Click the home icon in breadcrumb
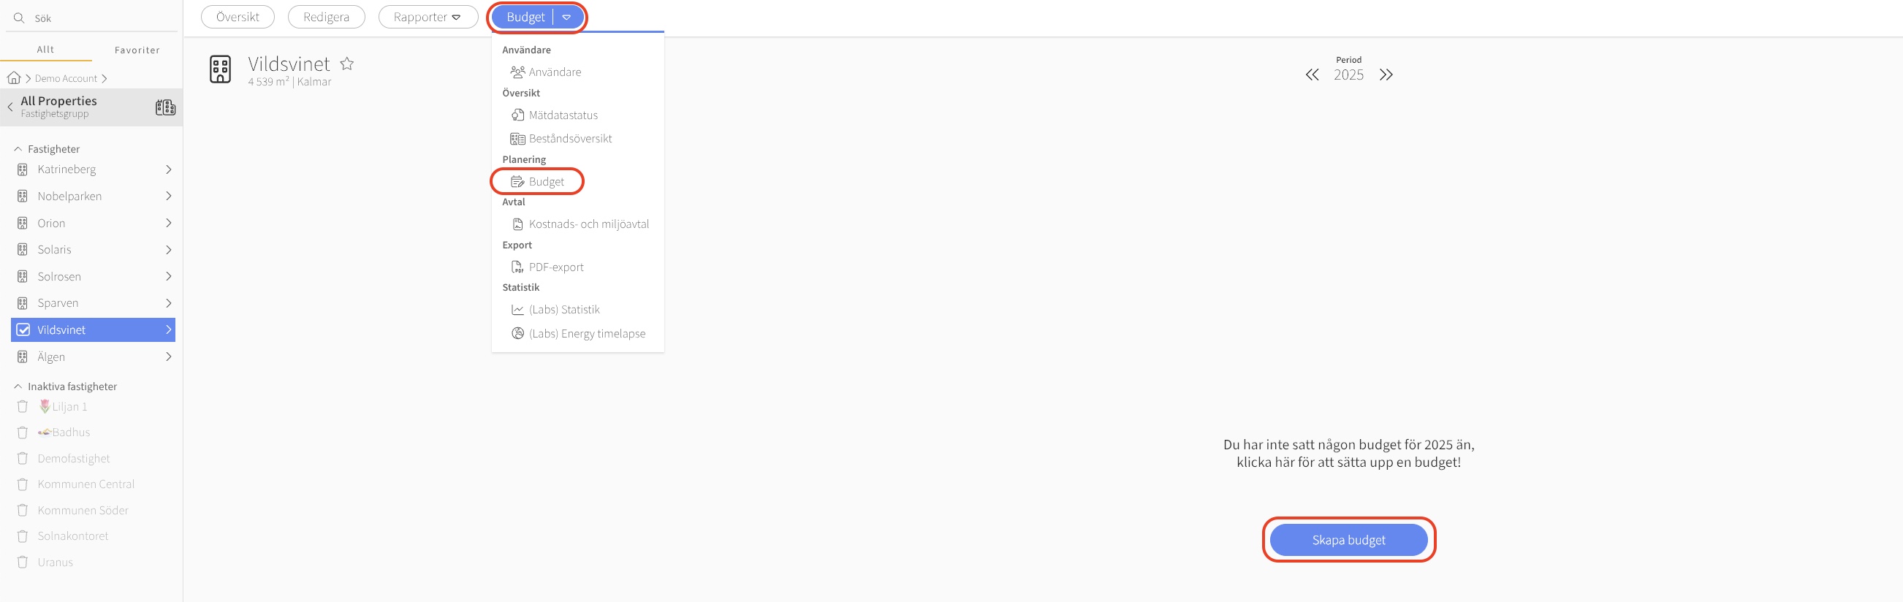The image size is (1903, 602). (13, 77)
